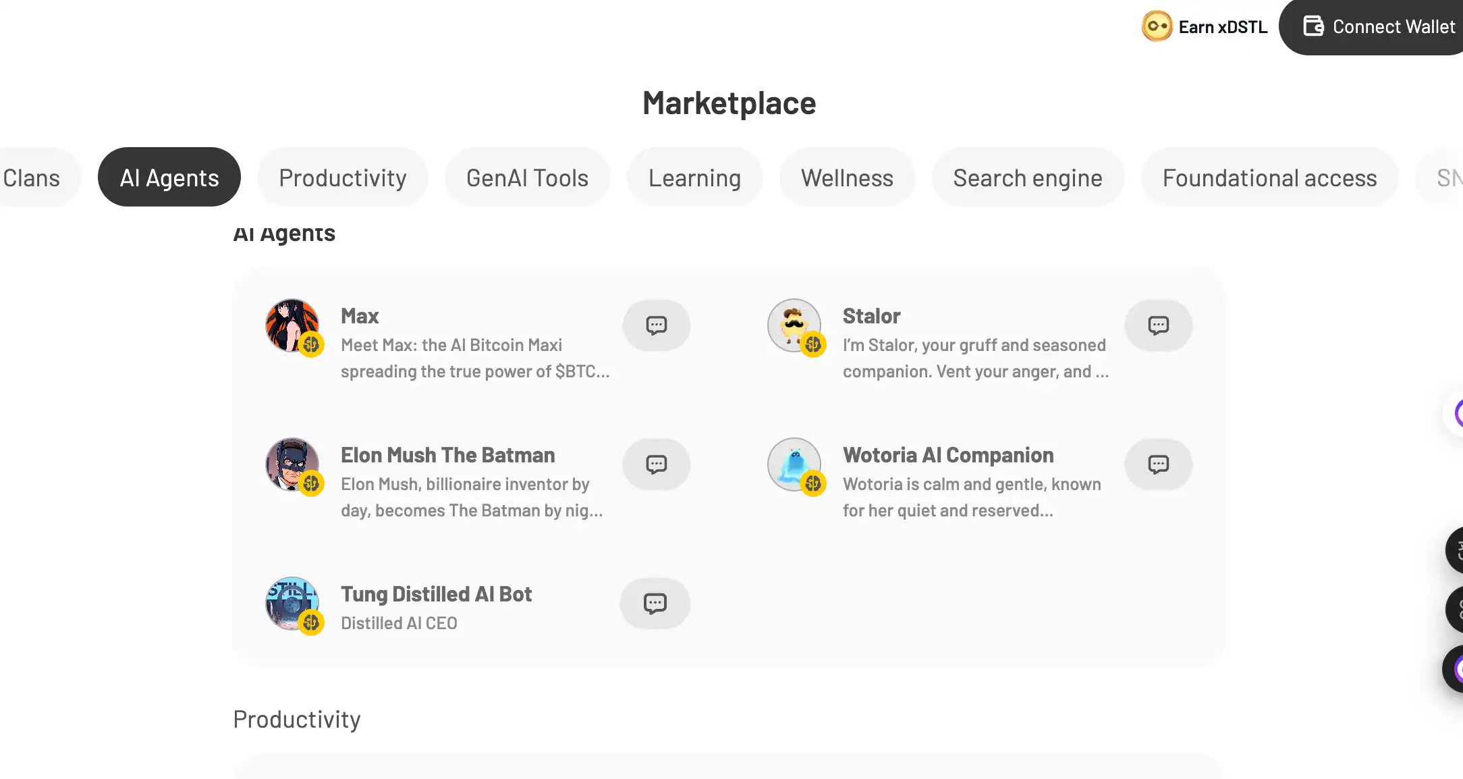Open chat with Stalor agent
Screen dimensions: 1463x779
[1158, 325]
